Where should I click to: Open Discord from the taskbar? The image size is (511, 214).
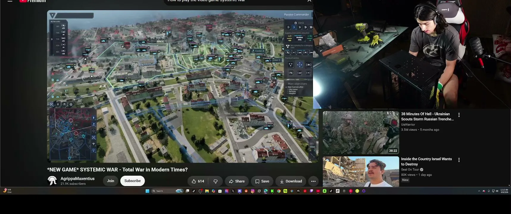tap(239, 191)
